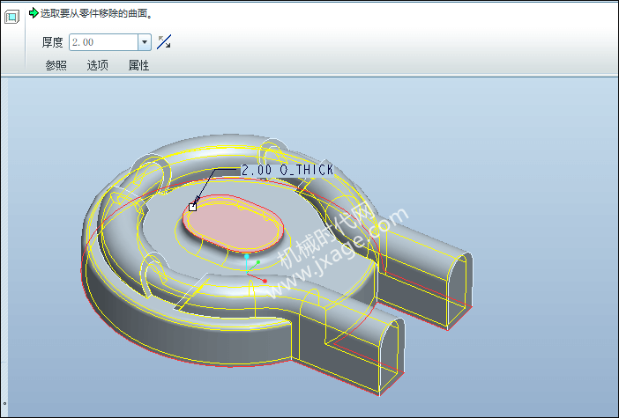
Task: Flip shell thickness direction icon
Action: coord(164,41)
